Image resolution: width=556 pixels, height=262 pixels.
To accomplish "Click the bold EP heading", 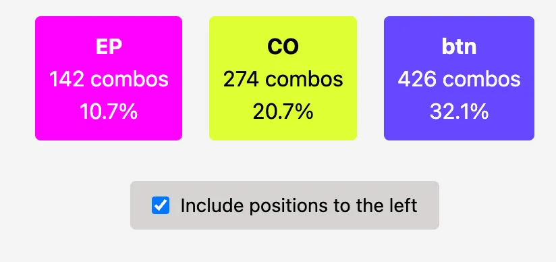I will click(109, 47).
